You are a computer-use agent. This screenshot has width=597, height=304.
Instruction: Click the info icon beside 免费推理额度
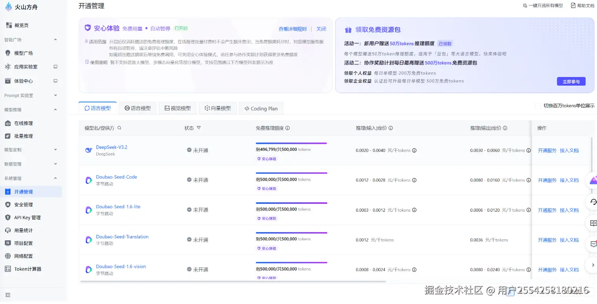pyautogui.click(x=287, y=128)
